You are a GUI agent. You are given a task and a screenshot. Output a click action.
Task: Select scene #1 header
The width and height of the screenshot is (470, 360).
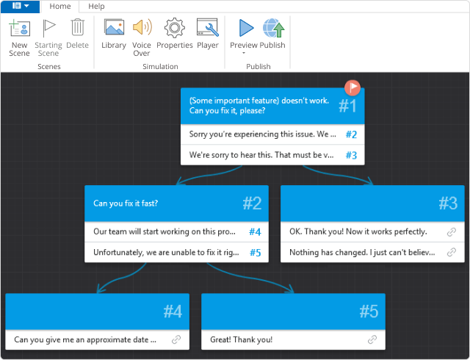click(272, 106)
